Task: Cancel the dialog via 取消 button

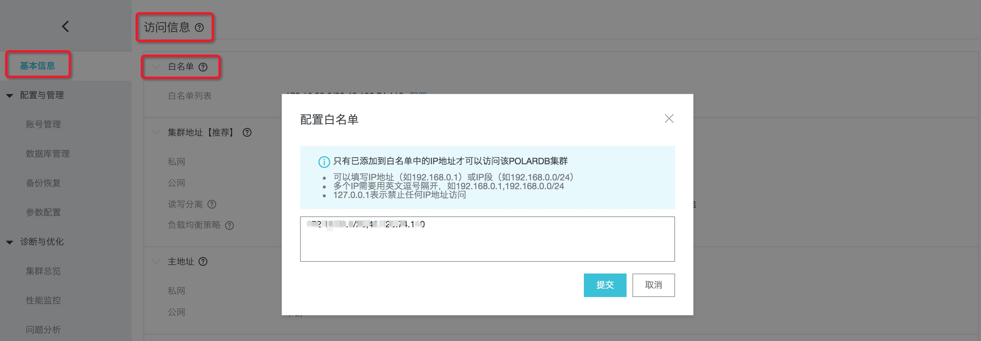Action: 653,285
